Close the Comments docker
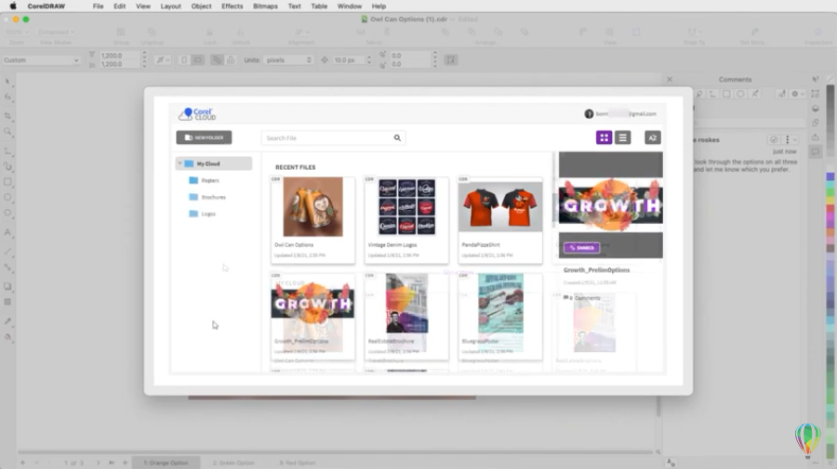The width and height of the screenshot is (837, 469). [670, 80]
